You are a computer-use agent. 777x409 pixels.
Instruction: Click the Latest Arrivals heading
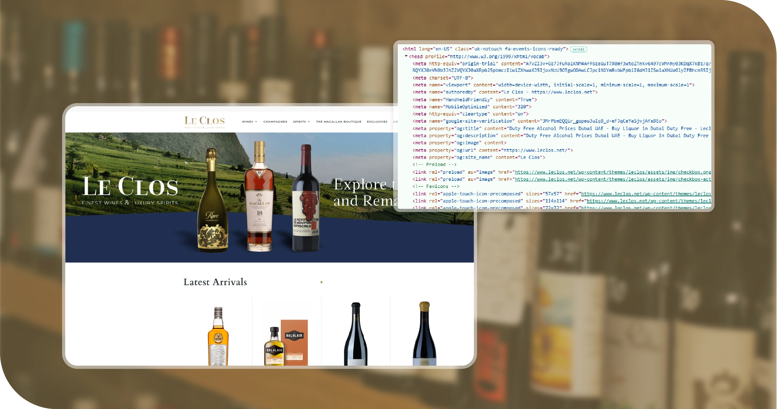tap(215, 282)
